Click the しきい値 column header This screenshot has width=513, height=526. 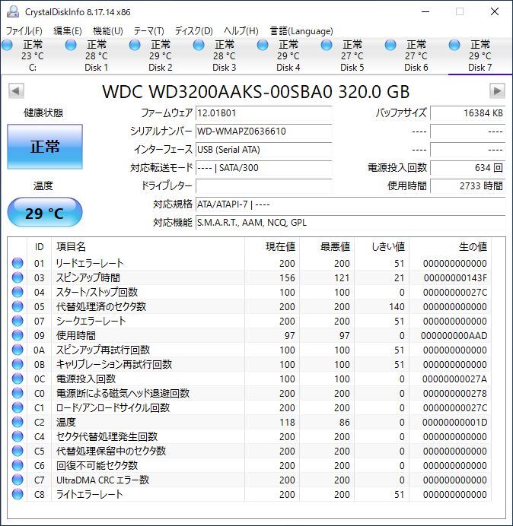[387, 246]
